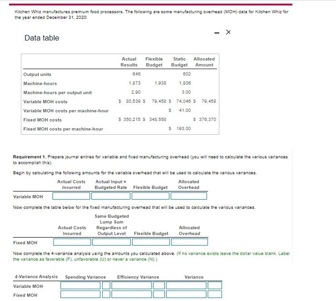Viewport: 336px width, 301px height.
Task: Select static budget output units 602
Action: (x=187, y=74)
